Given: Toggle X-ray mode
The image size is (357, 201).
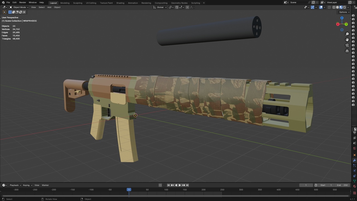Looking at the screenshot, I should point(329,7).
